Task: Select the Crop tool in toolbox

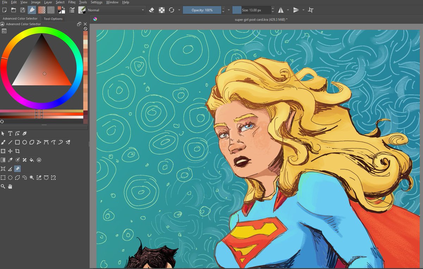Action: (17, 151)
